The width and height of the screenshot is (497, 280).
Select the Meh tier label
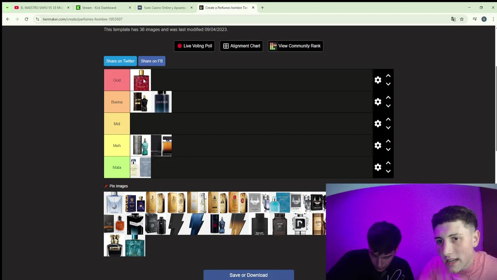click(117, 145)
